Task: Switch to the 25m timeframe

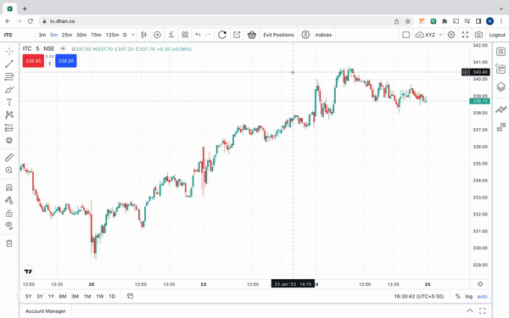Action: point(67,35)
